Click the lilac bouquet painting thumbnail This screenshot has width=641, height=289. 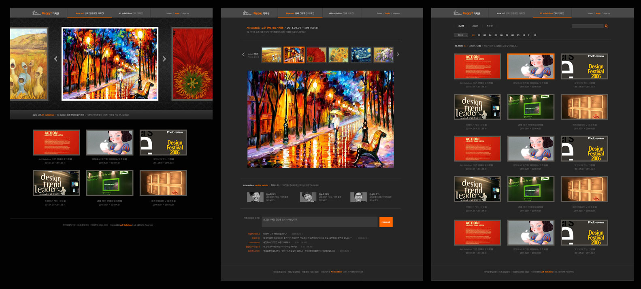(x=383, y=55)
